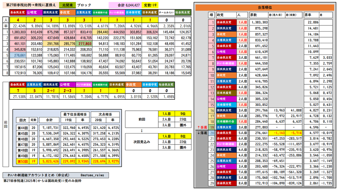Select the ↓落選 marker label

tap(202, 133)
